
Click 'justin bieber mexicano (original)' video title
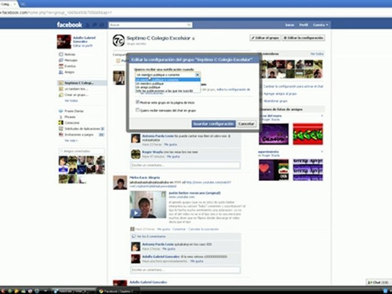click(194, 193)
